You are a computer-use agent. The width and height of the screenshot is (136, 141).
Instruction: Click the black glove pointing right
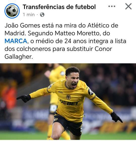coord(116,117)
